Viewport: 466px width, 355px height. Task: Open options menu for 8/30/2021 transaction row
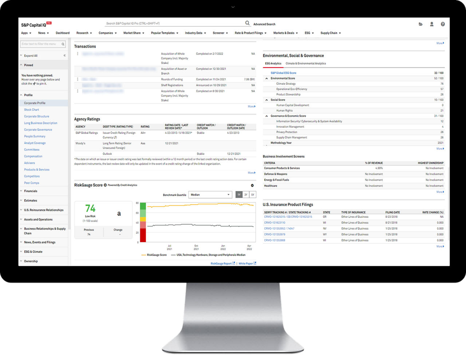78,91
